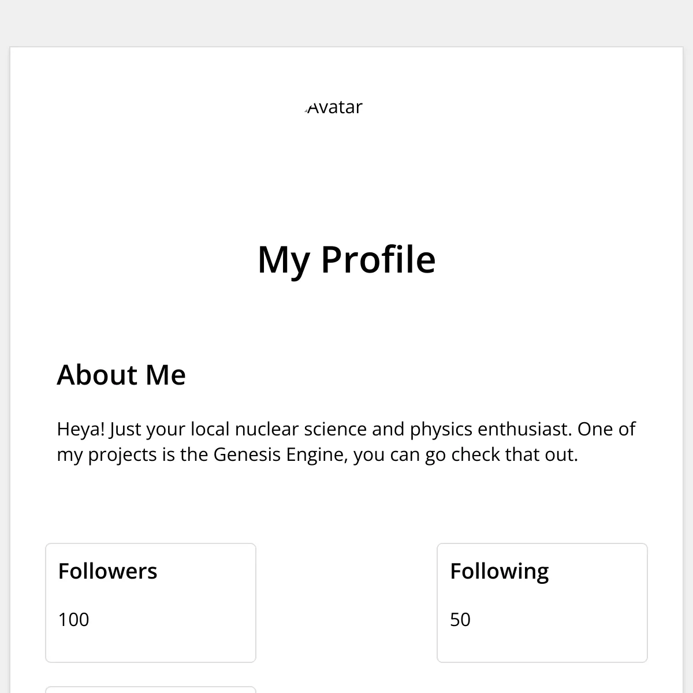Click the empty gap between Followers and Following
The width and height of the screenshot is (693, 693).
click(x=346, y=603)
